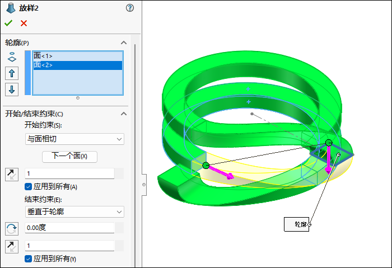Click end angle field showing 0.00度

[69, 228]
